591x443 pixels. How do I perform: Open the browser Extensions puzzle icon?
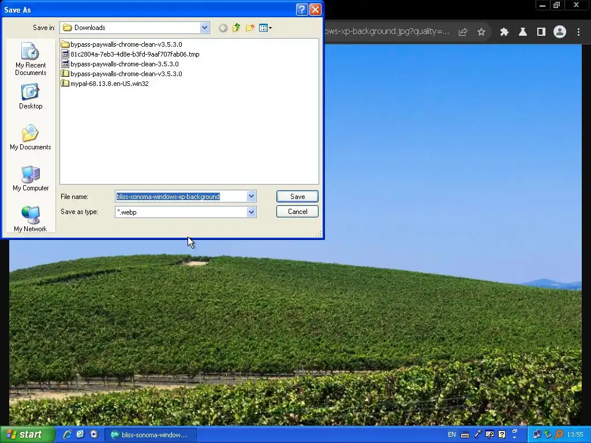(504, 32)
